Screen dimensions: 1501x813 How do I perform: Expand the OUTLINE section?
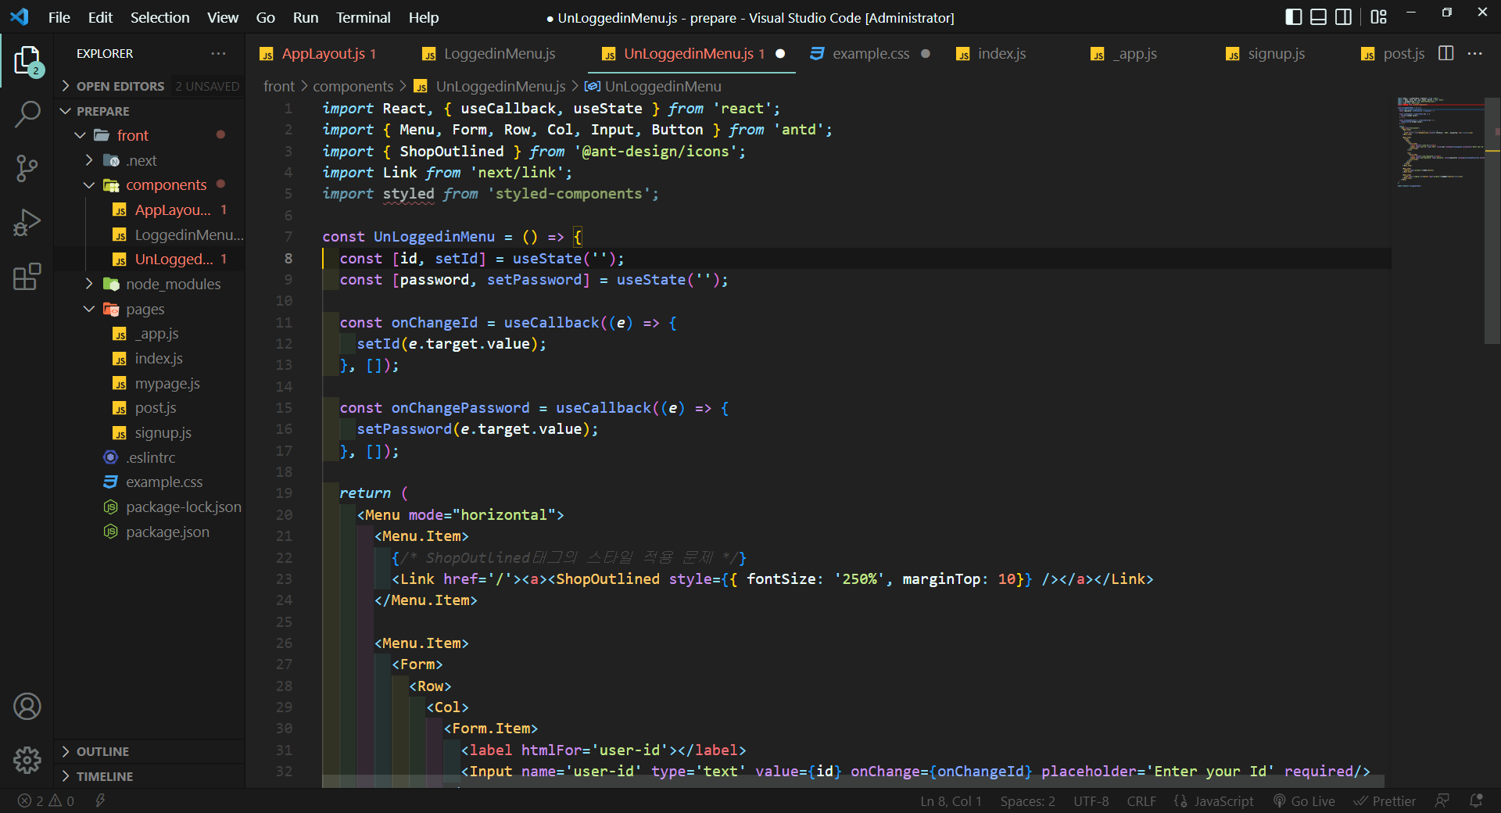tap(102, 751)
